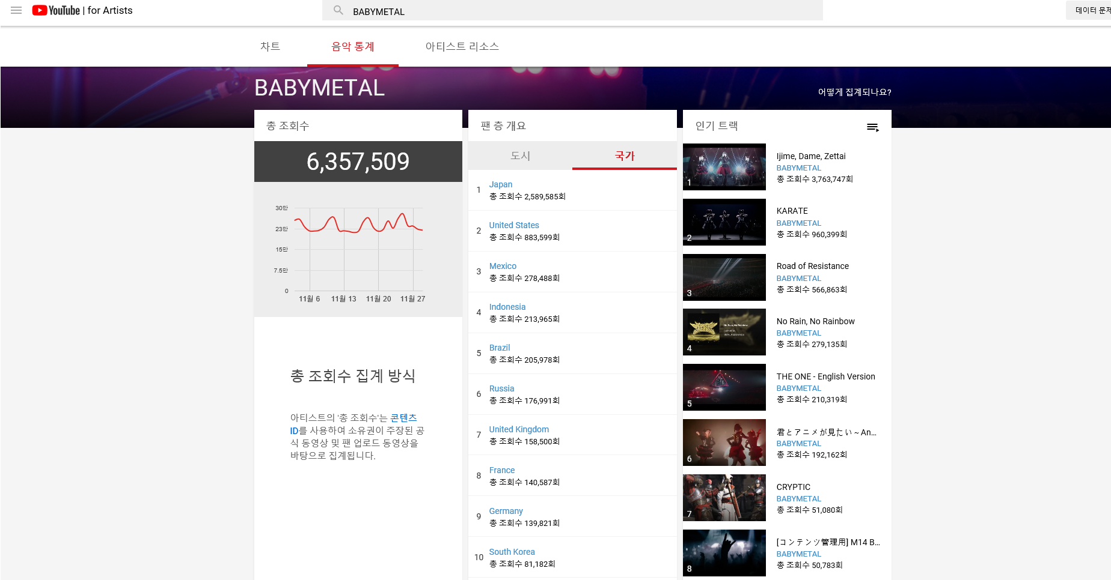
Task: Open the Japan country link
Action: click(500, 184)
